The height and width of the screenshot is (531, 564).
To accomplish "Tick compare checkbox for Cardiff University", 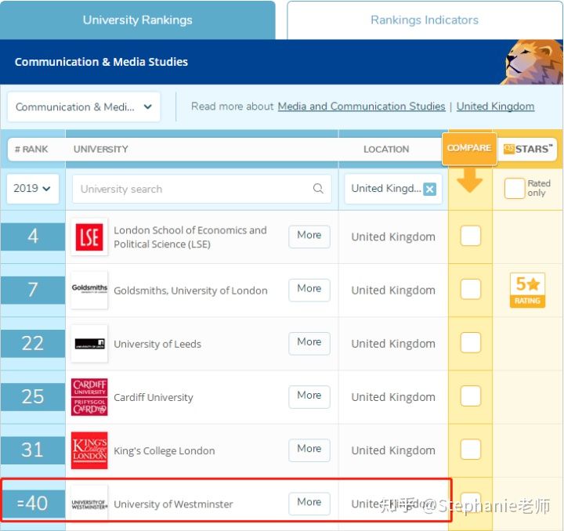I will pos(471,396).
